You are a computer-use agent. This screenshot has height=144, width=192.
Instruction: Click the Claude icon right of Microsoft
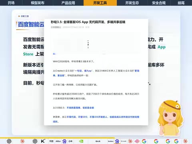click(130, 141)
